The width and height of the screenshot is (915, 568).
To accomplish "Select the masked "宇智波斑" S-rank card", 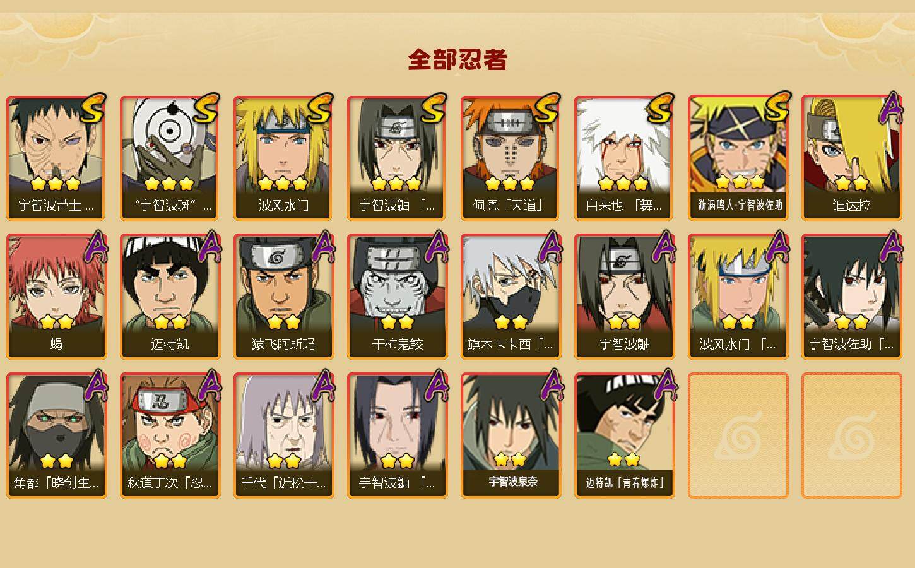I will click(170, 158).
